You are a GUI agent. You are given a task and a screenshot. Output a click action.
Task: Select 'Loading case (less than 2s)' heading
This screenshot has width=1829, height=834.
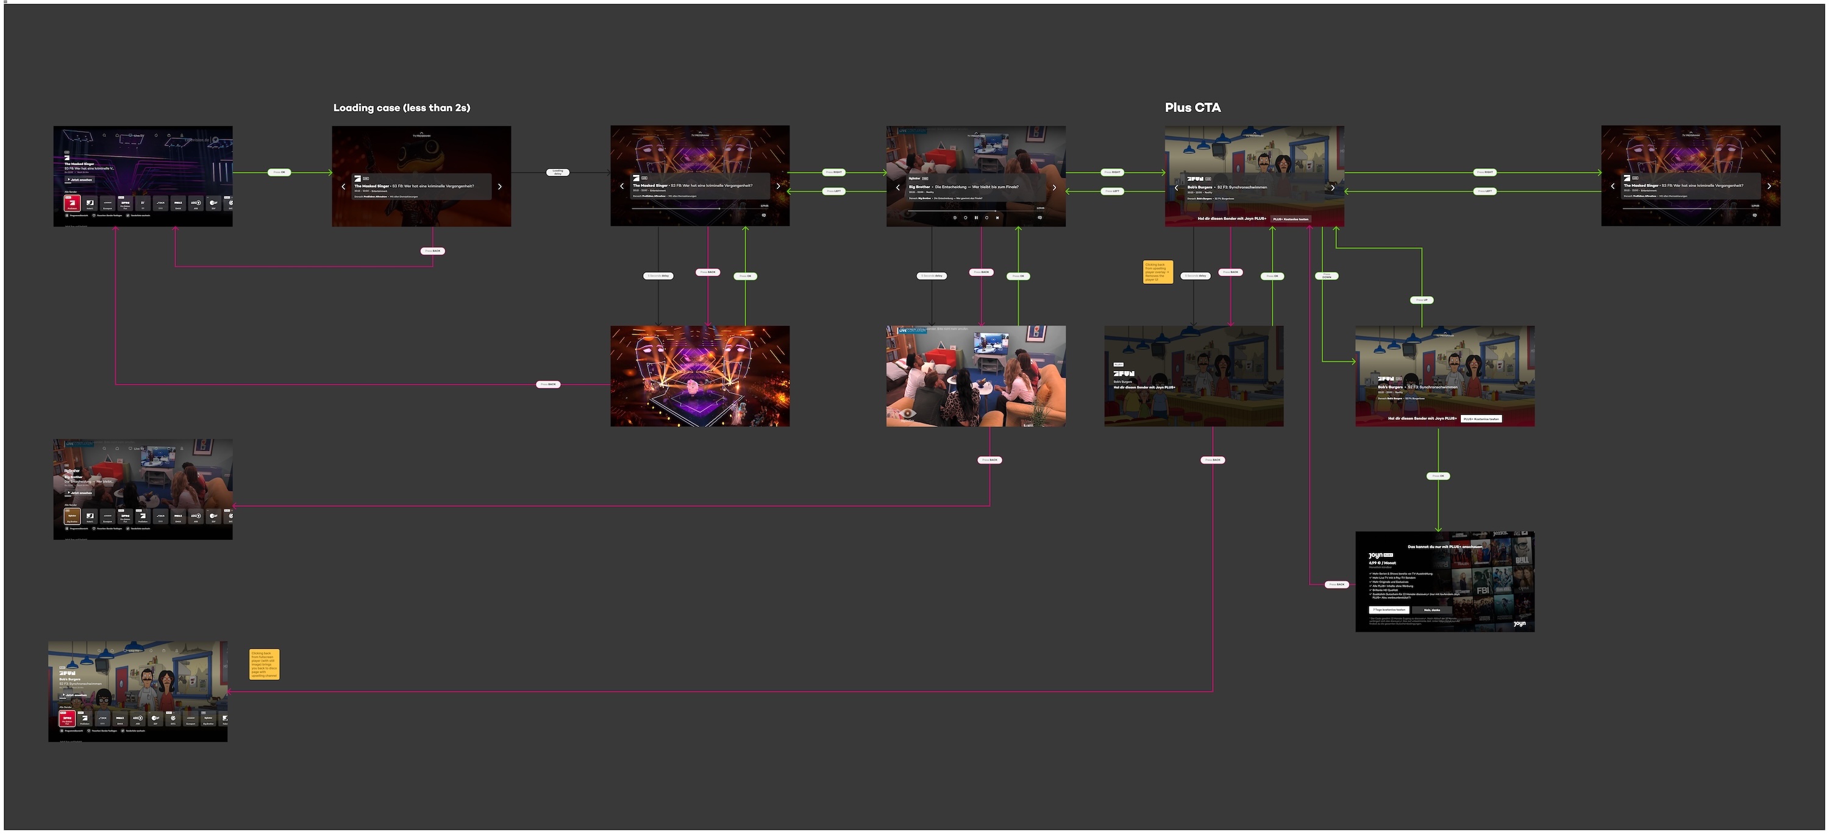point(402,108)
